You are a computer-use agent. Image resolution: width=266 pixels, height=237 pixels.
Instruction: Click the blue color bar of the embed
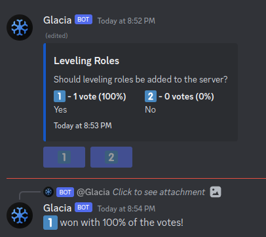[x=45, y=92]
